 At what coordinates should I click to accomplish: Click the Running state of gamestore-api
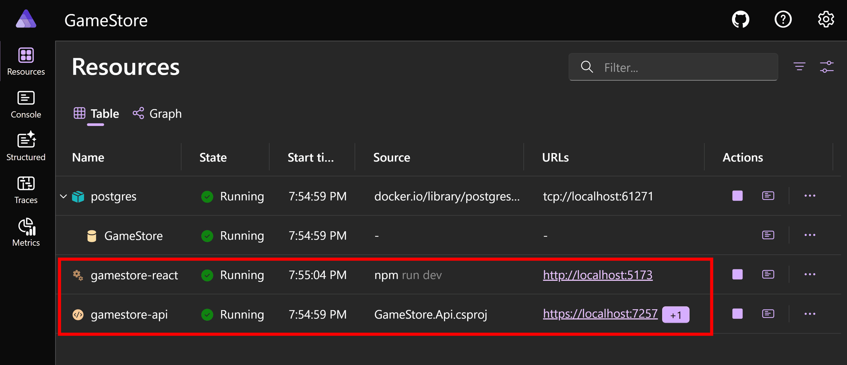[x=233, y=315]
